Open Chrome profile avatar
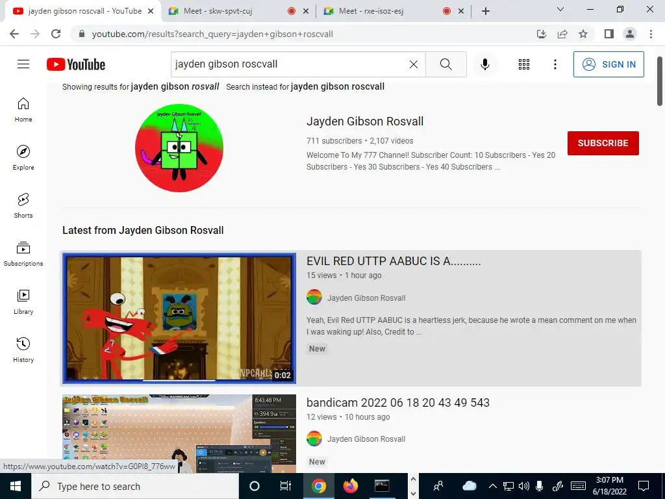The width and height of the screenshot is (665, 499). (x=630, y=34)
